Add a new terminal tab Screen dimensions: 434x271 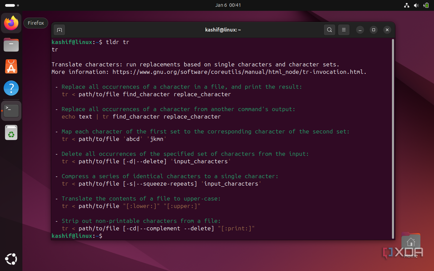tap(59, 30)
